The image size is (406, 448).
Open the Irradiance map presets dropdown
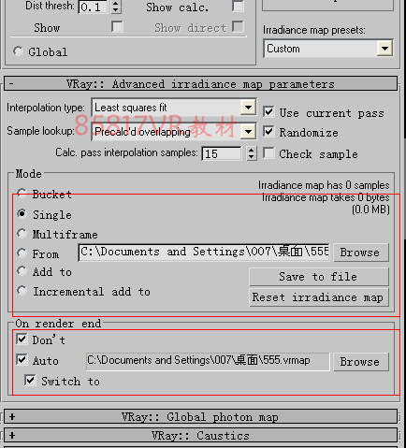[384, 49]
